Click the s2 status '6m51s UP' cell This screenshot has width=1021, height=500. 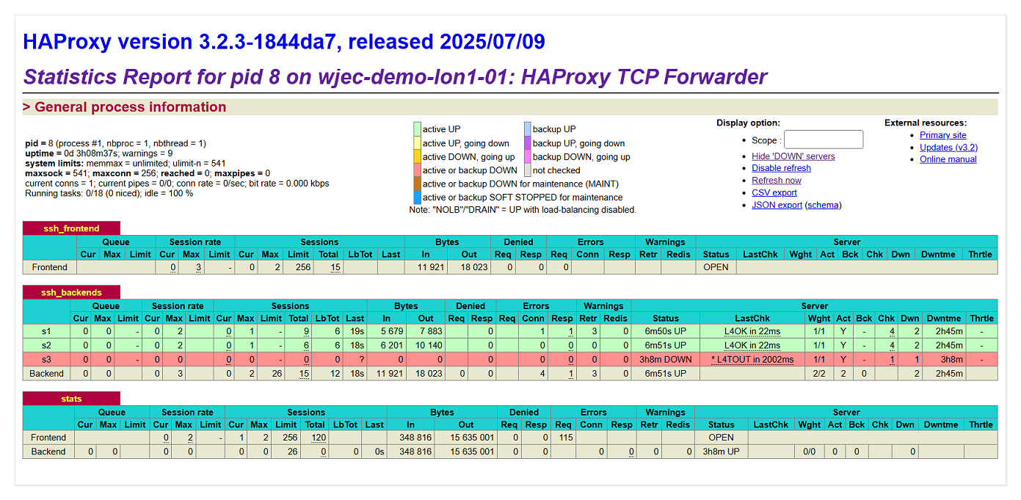666,346
